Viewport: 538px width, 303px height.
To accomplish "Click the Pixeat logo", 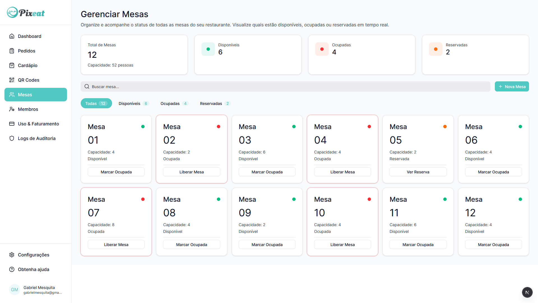I will pyautogui.click(x=26, y=13).
